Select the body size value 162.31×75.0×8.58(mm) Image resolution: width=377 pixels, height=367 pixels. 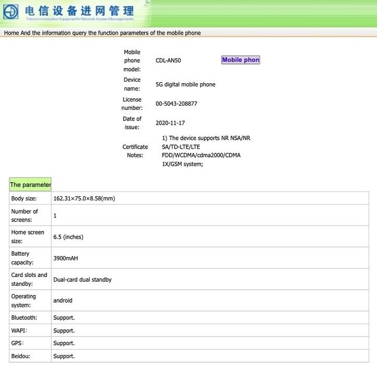click(x=84, y=199)
